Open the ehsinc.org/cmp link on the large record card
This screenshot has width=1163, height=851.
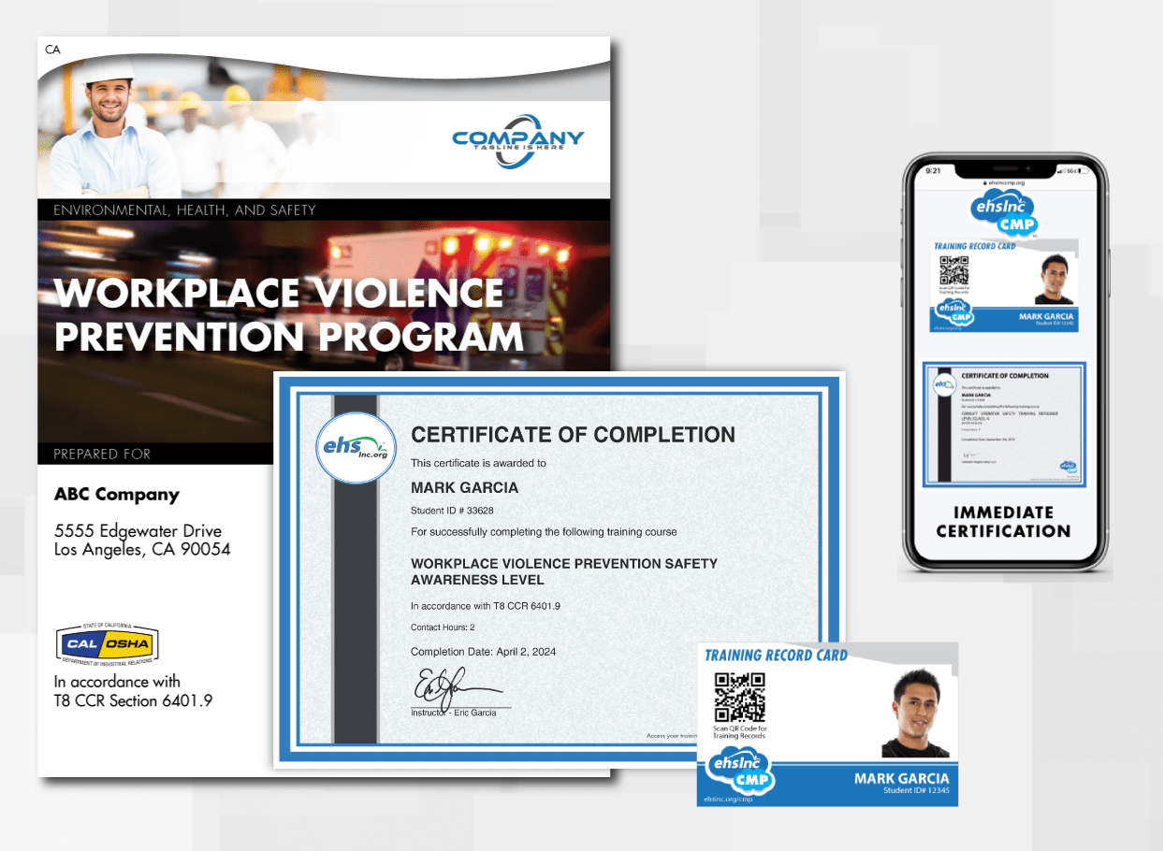click(x=728, y=800)
